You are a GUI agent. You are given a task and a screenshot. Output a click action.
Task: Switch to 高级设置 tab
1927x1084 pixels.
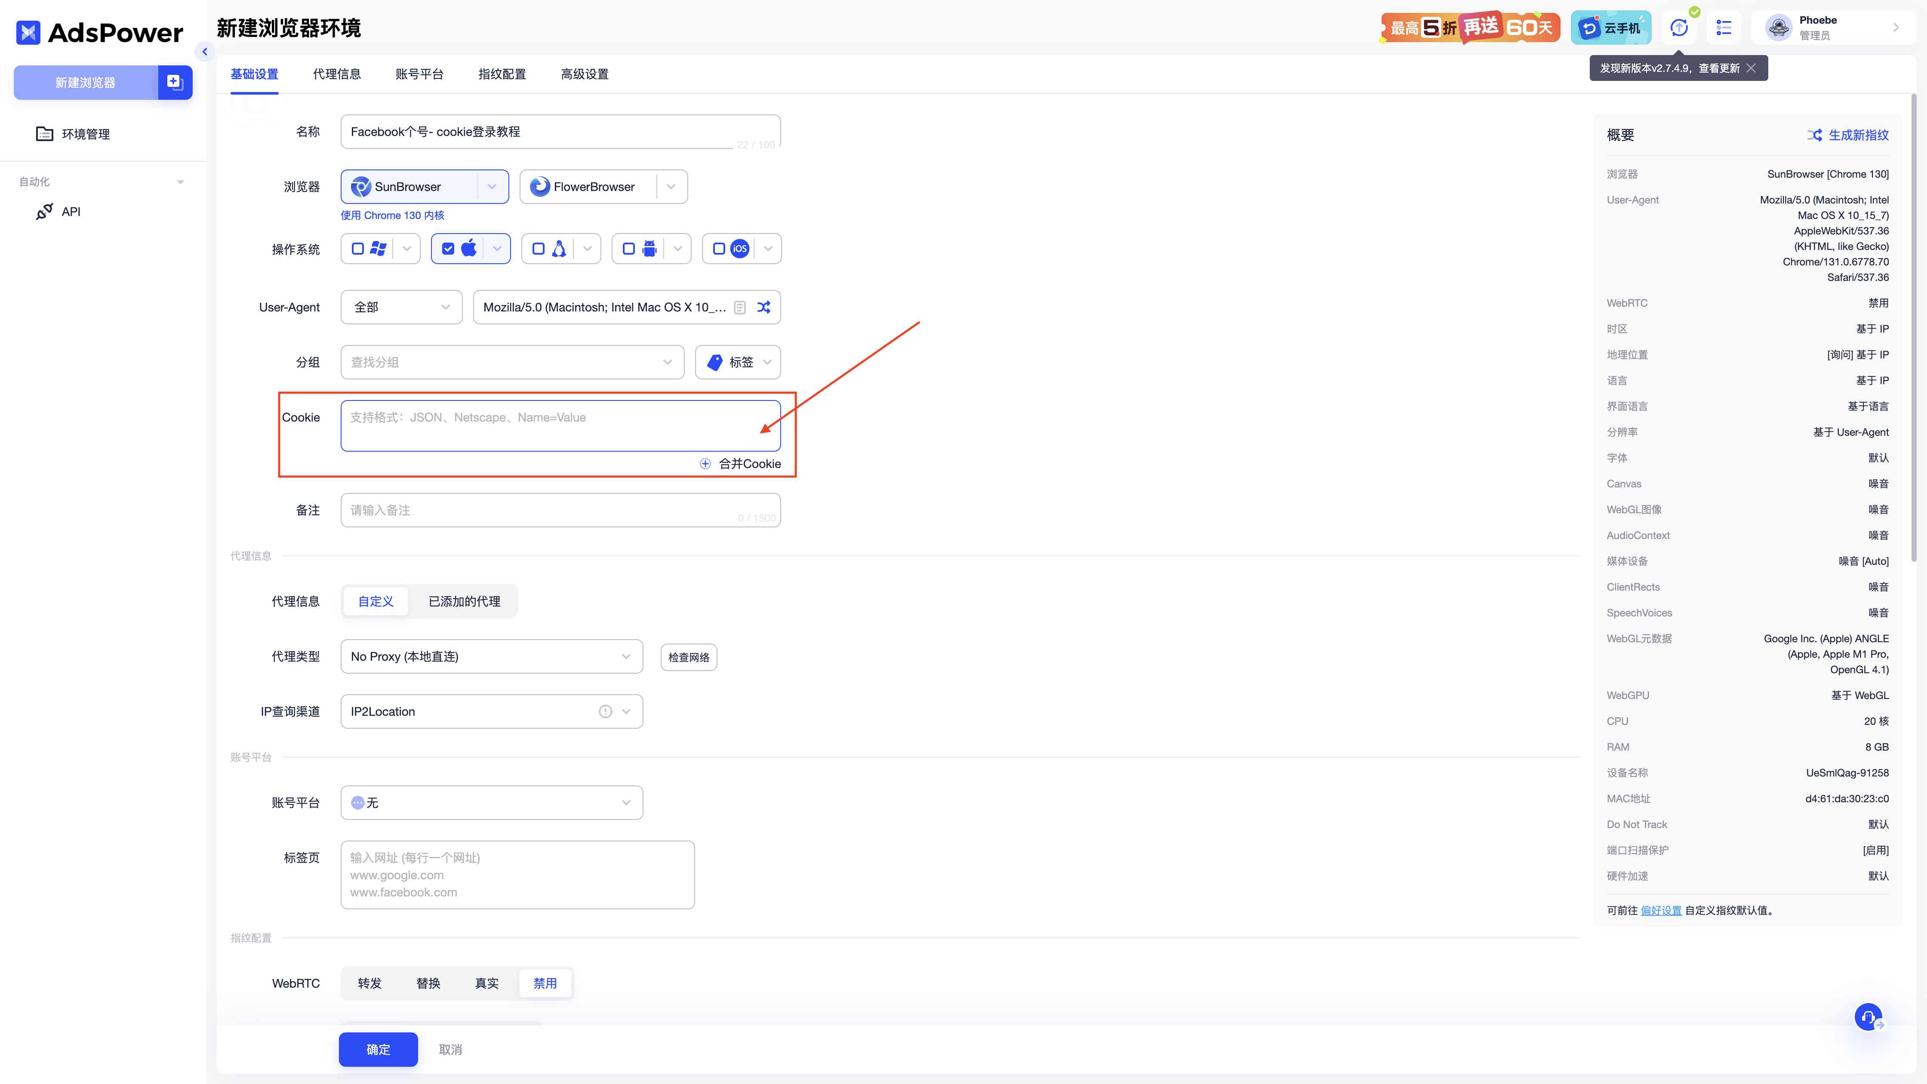[584, 74]
